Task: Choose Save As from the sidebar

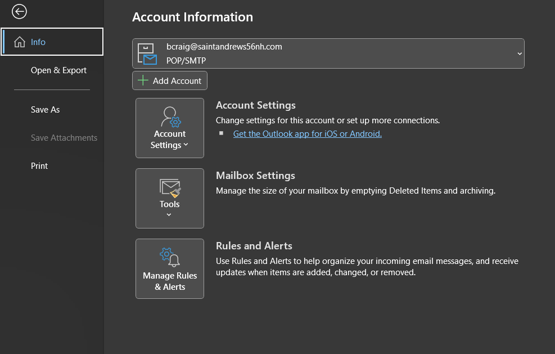Action: coord(45,110)
